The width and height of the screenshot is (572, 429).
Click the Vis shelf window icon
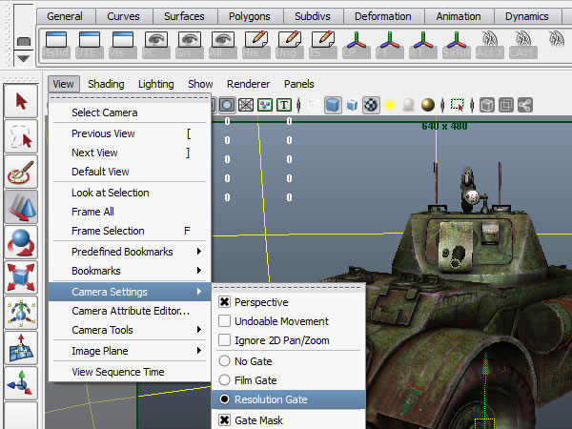click(x=123, y=45)
